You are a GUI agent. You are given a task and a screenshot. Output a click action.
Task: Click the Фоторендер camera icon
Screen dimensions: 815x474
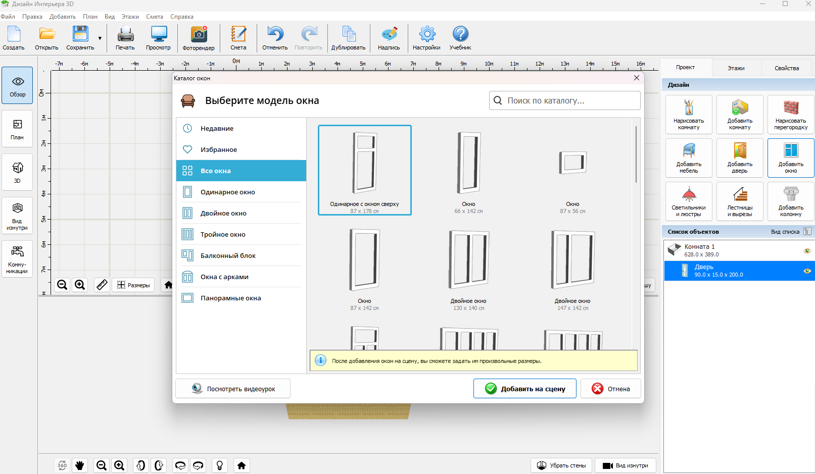(x=199, y=38)
